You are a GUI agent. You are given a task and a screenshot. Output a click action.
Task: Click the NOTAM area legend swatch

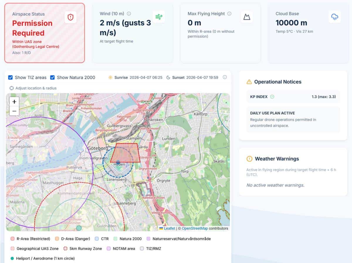point(109,248)
